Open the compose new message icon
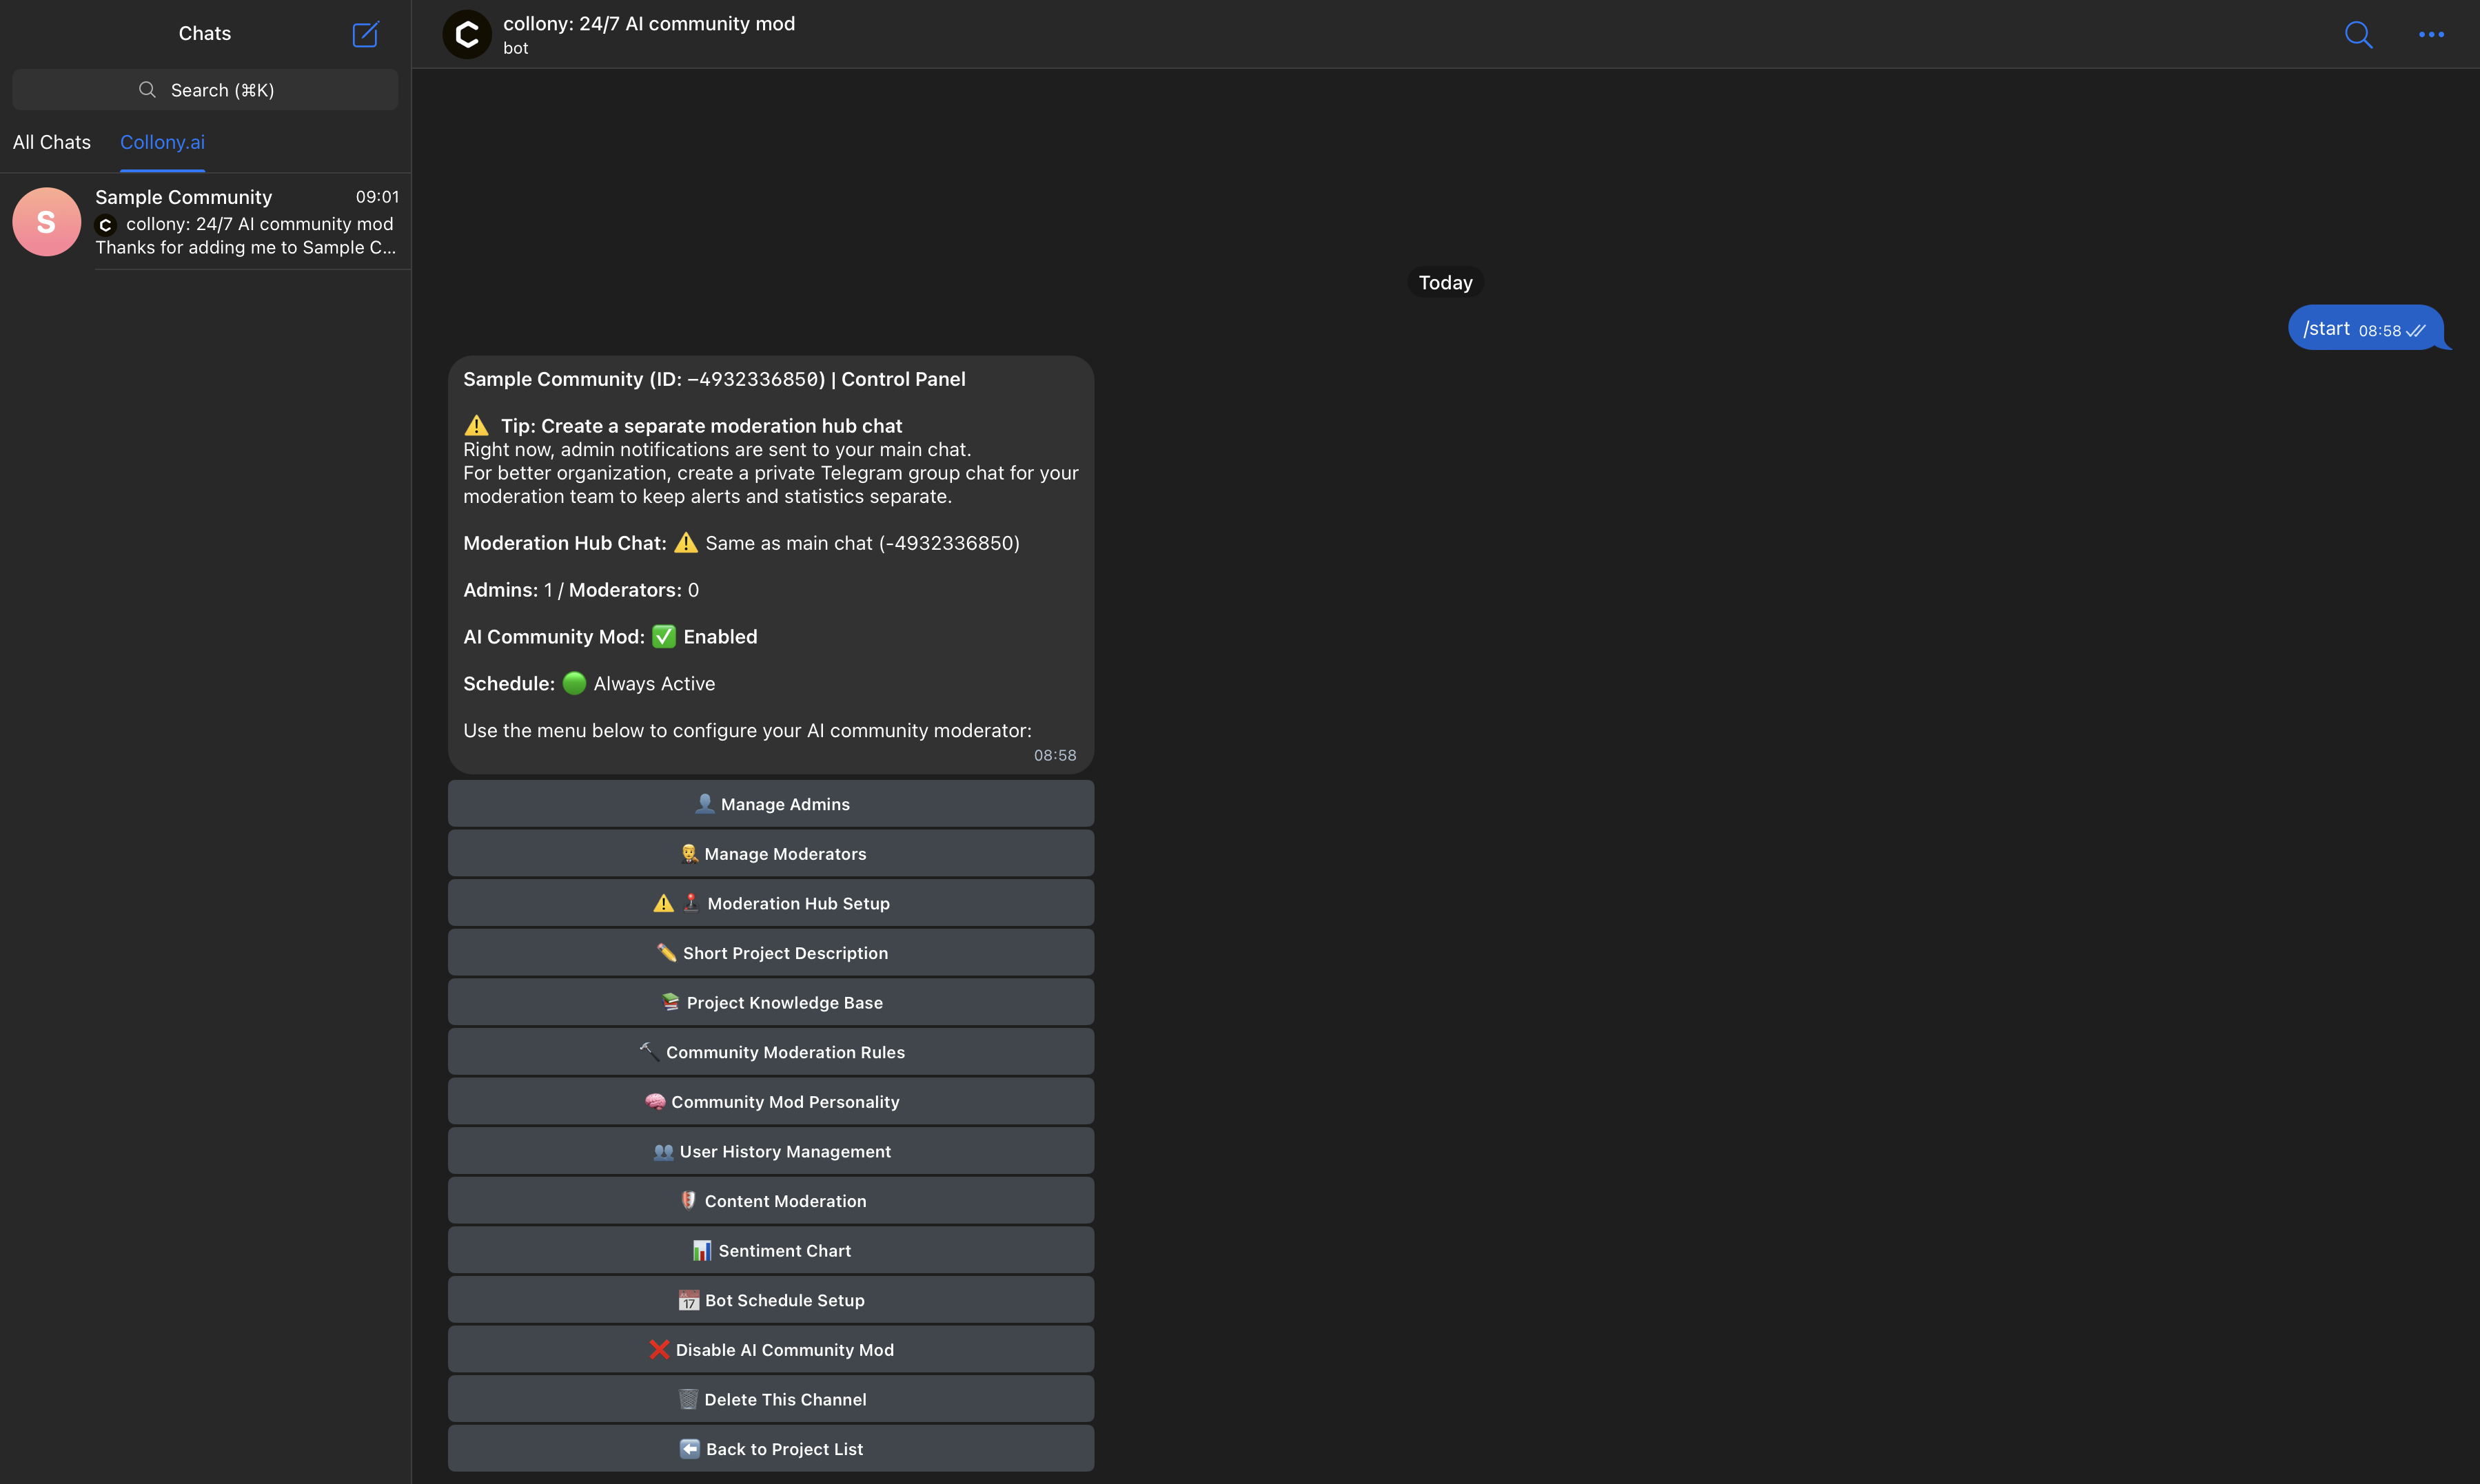 [365, 34]
